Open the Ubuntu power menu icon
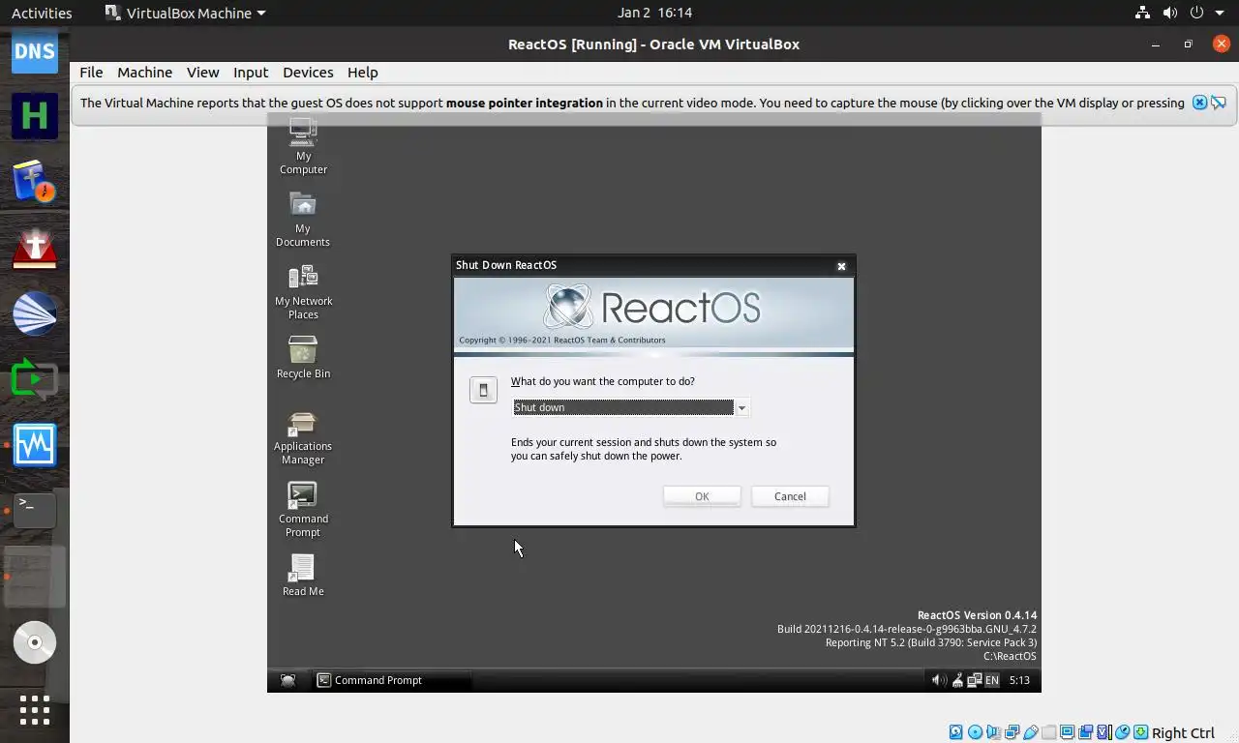1239x743 pixels. 1196,13
